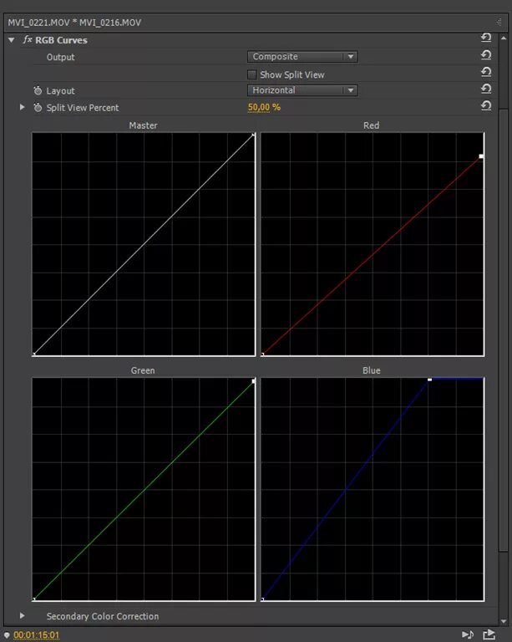Screen dimensions: 512x642
Task: Expand the Split View Percent property
Action: (x=22, y=107)
